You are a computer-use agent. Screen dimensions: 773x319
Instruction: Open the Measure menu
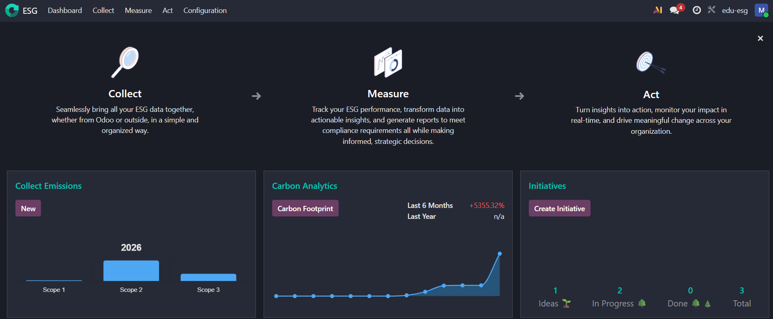point(138,11)
